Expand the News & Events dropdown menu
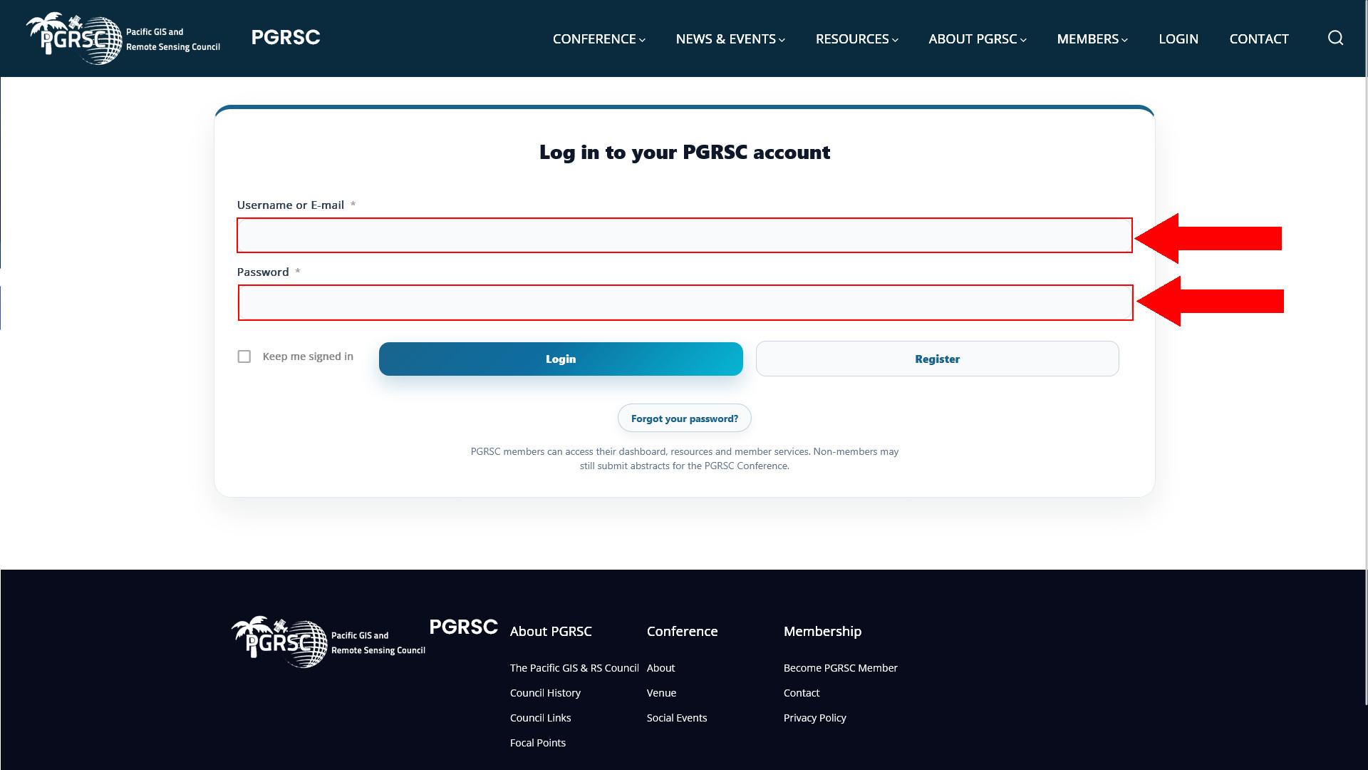This screenshot has width=1368, height=770. point(730,38)
